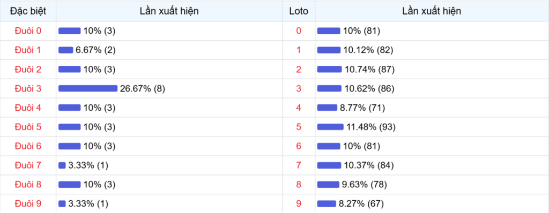Image resolution: width=549 pixels, height=213 pixels.
Task: Click the Loto number 9 label
Action: pyautogui.click(x=299, y=203)
